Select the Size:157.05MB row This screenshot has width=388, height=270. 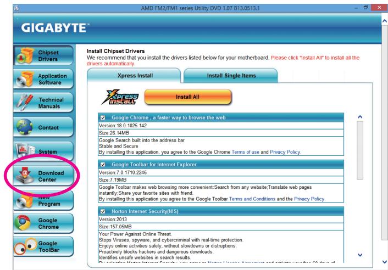coord(221,227)
